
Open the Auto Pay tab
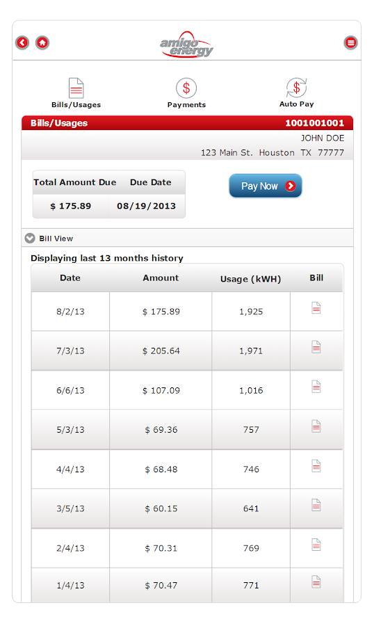click(297, 93)
